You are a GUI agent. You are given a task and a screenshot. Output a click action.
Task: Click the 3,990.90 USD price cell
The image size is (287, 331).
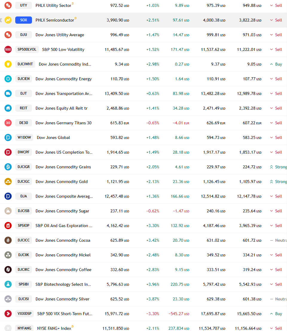(118, 20)
